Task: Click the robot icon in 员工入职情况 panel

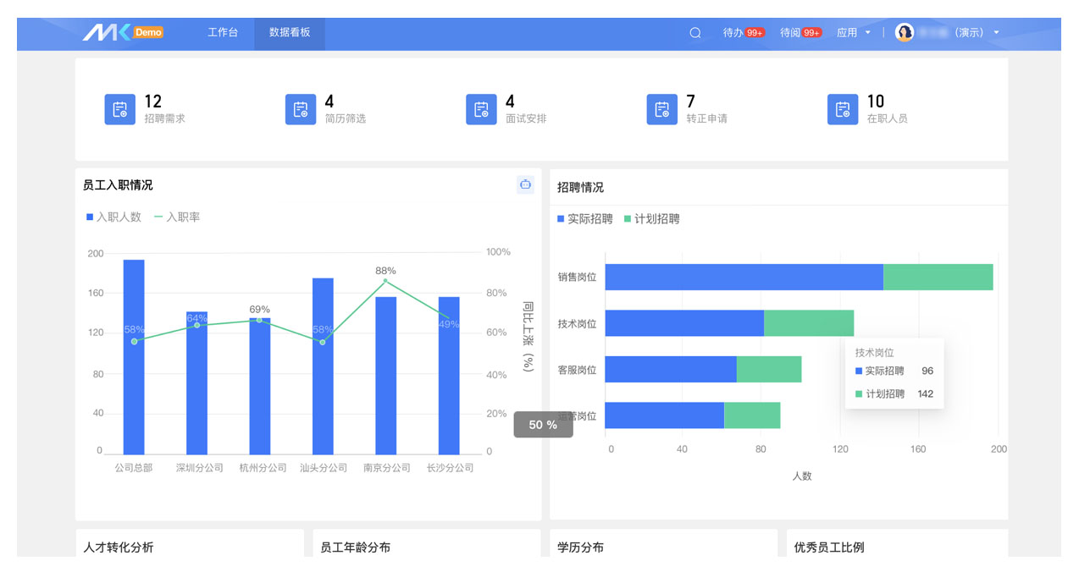Action: tap(525, 184)
